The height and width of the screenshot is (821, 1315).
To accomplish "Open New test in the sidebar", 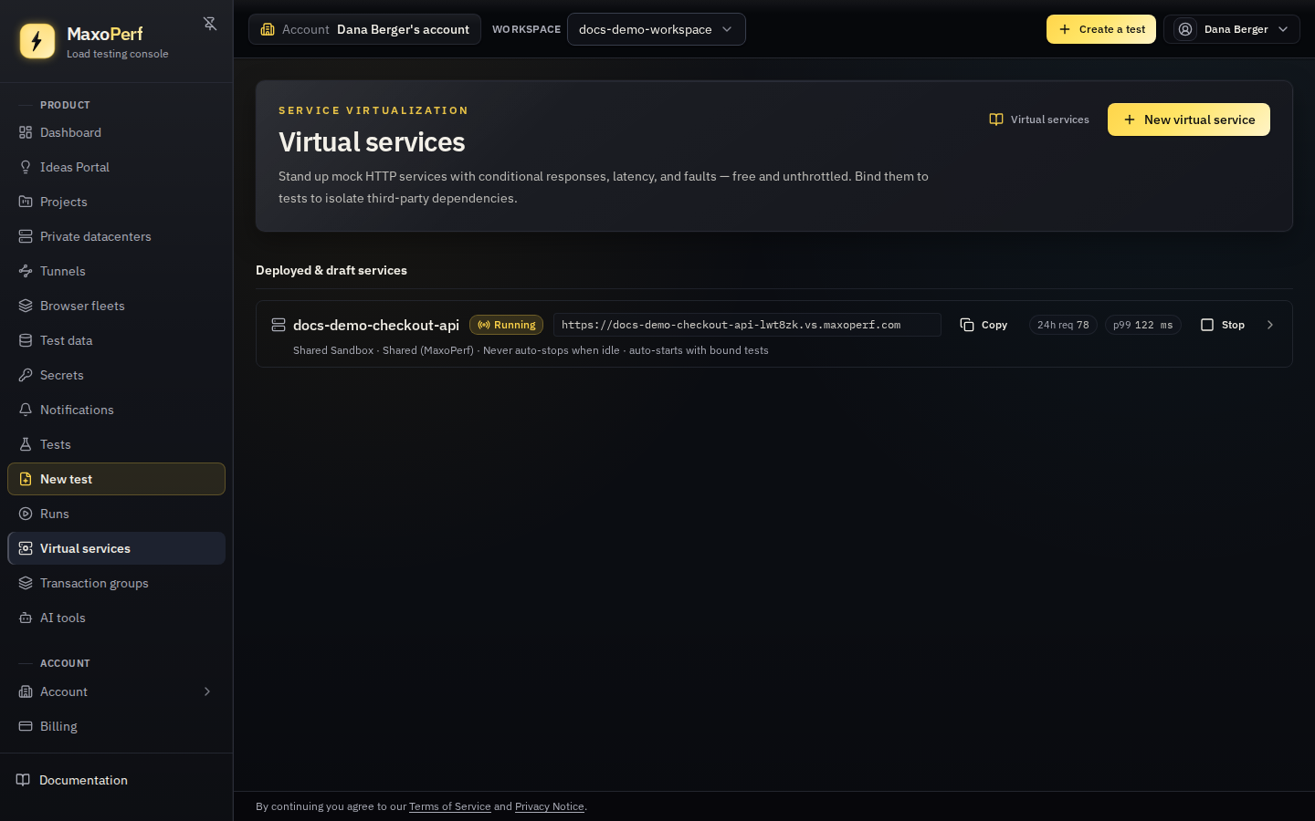I will coord(116,479).
